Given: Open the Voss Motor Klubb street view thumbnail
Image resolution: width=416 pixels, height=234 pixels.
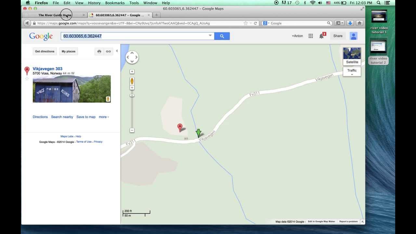Looking at the screenshot, I should click(x=71, y=89).
